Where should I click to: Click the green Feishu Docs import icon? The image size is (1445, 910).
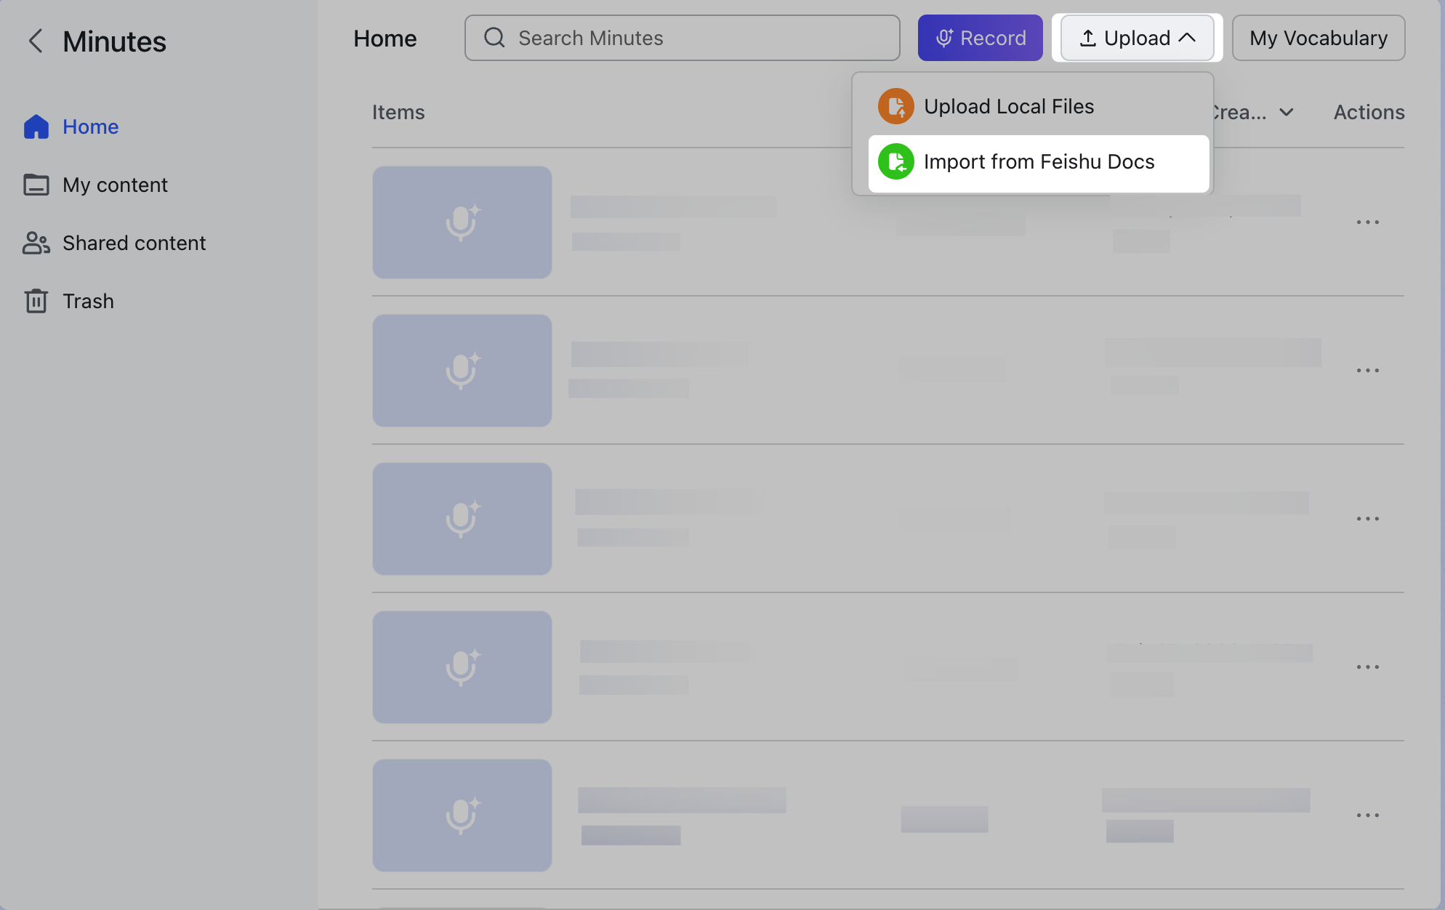click(x=896, y=161)
